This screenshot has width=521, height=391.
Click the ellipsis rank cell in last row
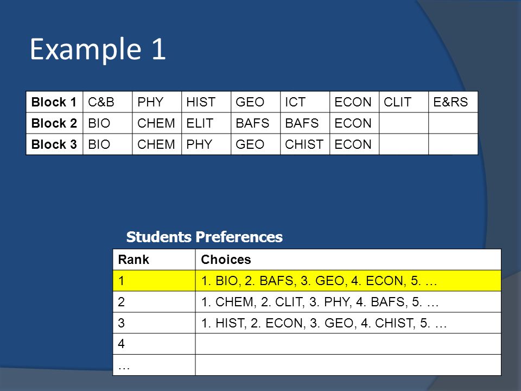pyautogui.click(x=154, y=365)
